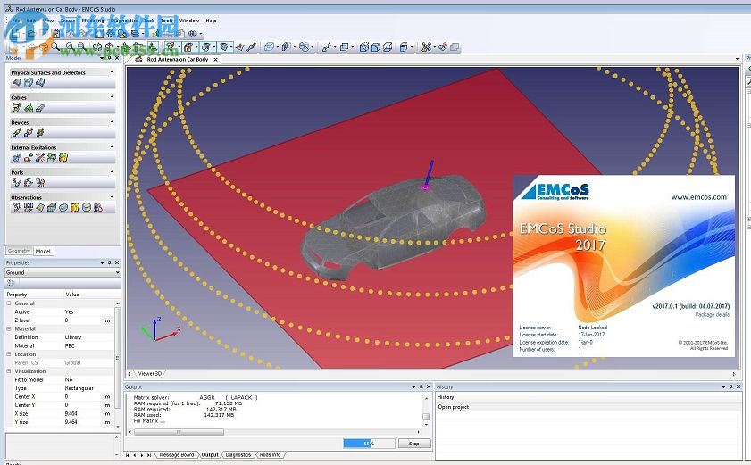This screenshot has width=751, height=465.
Task: Click the tools wrench icon in toolbar
Action: click(426, 47)
